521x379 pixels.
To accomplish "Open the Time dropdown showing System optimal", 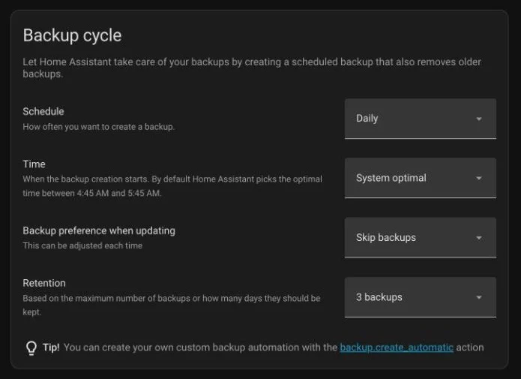I will pyautogui.click(x=421, y=178).
